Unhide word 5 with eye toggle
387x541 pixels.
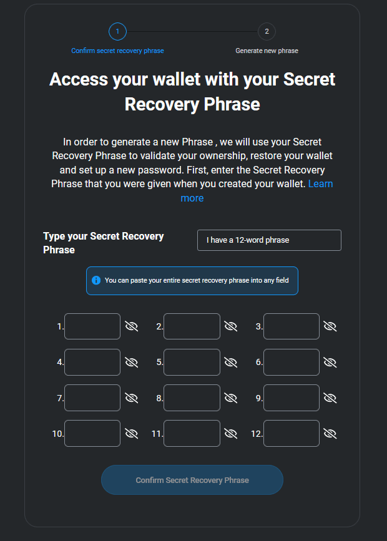point(231,362)
